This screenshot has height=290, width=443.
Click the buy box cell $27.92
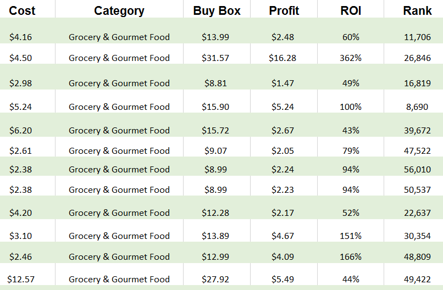pyautogui.click(x=215, y=280)
